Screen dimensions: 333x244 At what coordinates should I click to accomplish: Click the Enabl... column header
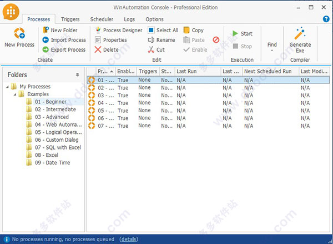[x=126, y=71]
